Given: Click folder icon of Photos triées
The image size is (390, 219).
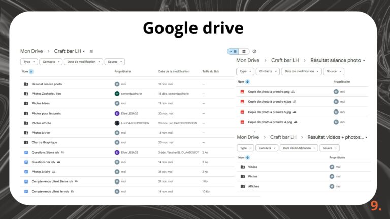Looking at the screenshot, I should 26,103.
